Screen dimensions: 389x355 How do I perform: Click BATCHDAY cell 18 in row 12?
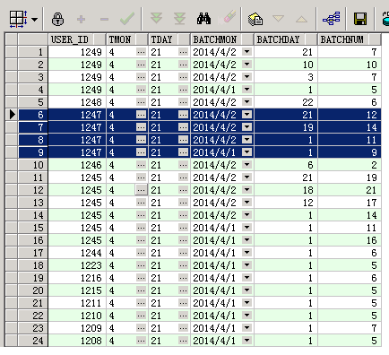pyautogui.click(x=286, y=190)
